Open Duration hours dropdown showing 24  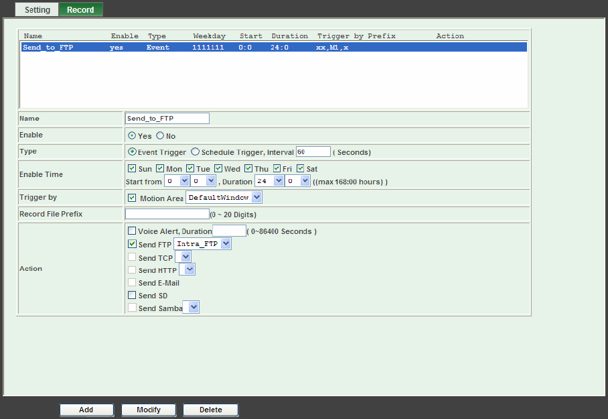tap(269, 181)
